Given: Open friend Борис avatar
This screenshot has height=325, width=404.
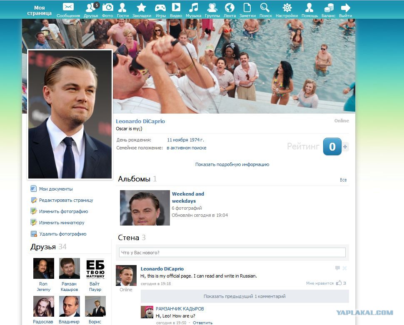Looking at the screenshot, I should point(95,306).
